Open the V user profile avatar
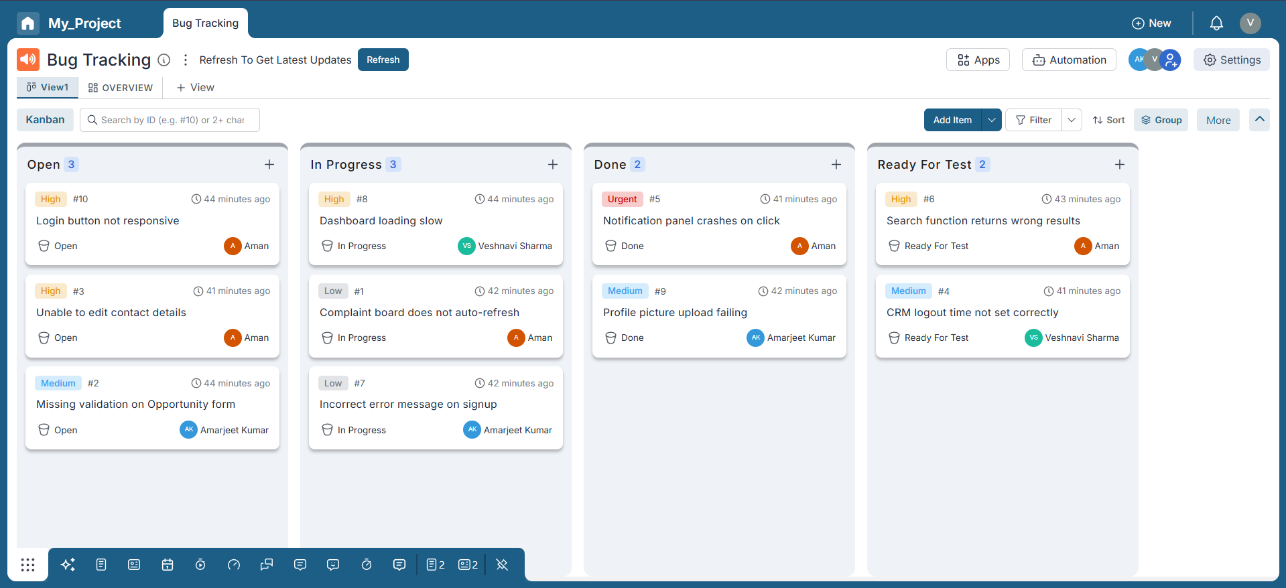The width and height of the screenshot is (1286, 588). pos(1250,23)
